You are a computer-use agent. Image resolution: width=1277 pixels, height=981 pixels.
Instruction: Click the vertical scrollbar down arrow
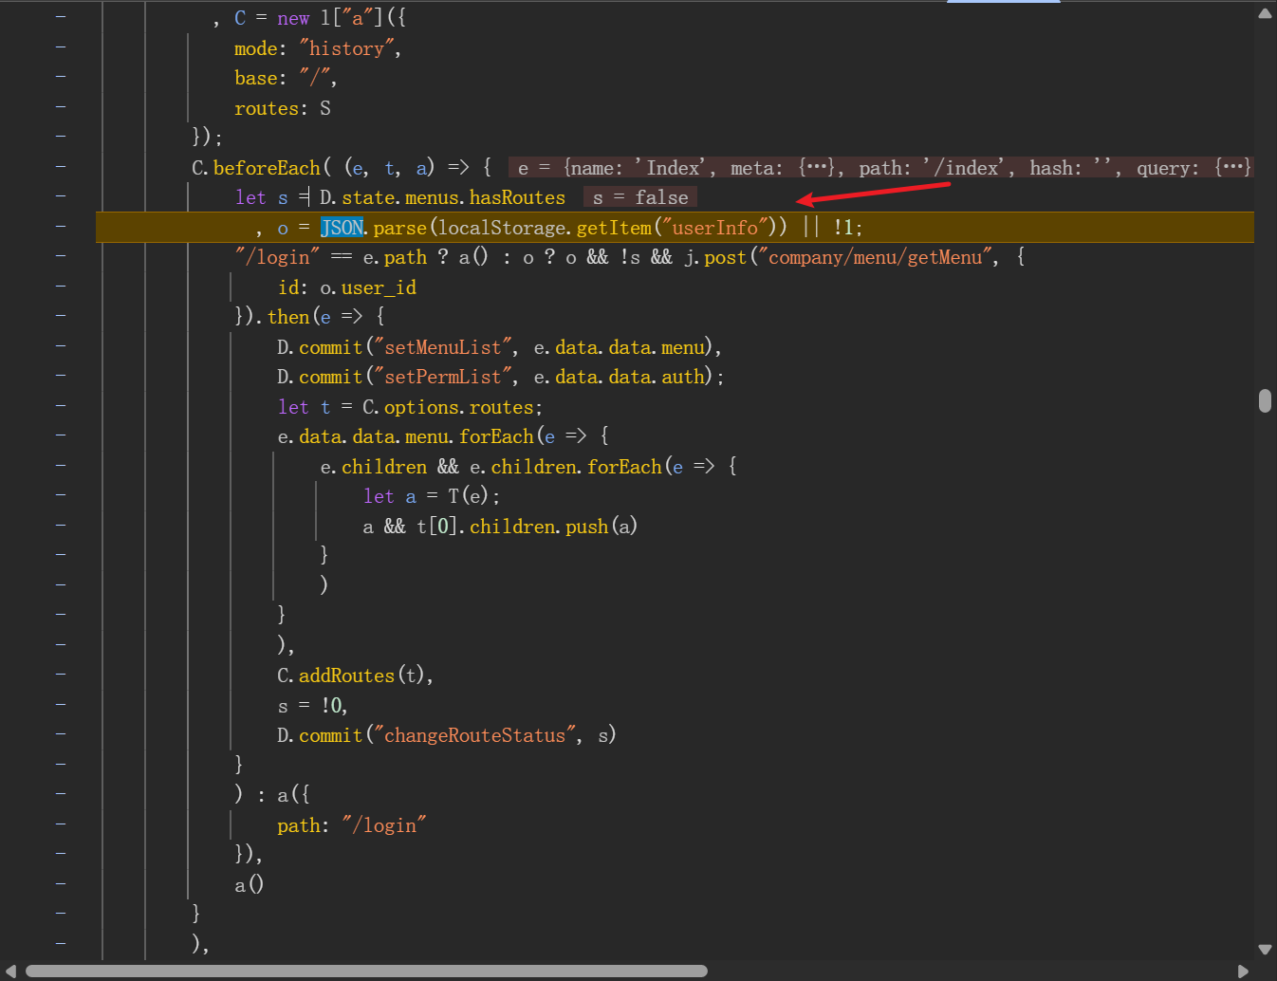click(x=1265, y=949)
